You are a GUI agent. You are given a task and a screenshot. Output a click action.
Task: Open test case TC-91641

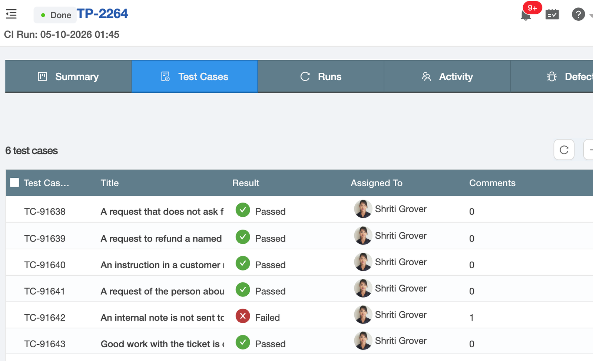tap(44, 291)
